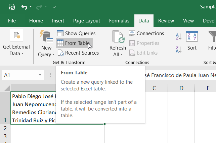Click the Filter funnel icon
This screenshot has height=143, width=216.
[x=212, y=37]
